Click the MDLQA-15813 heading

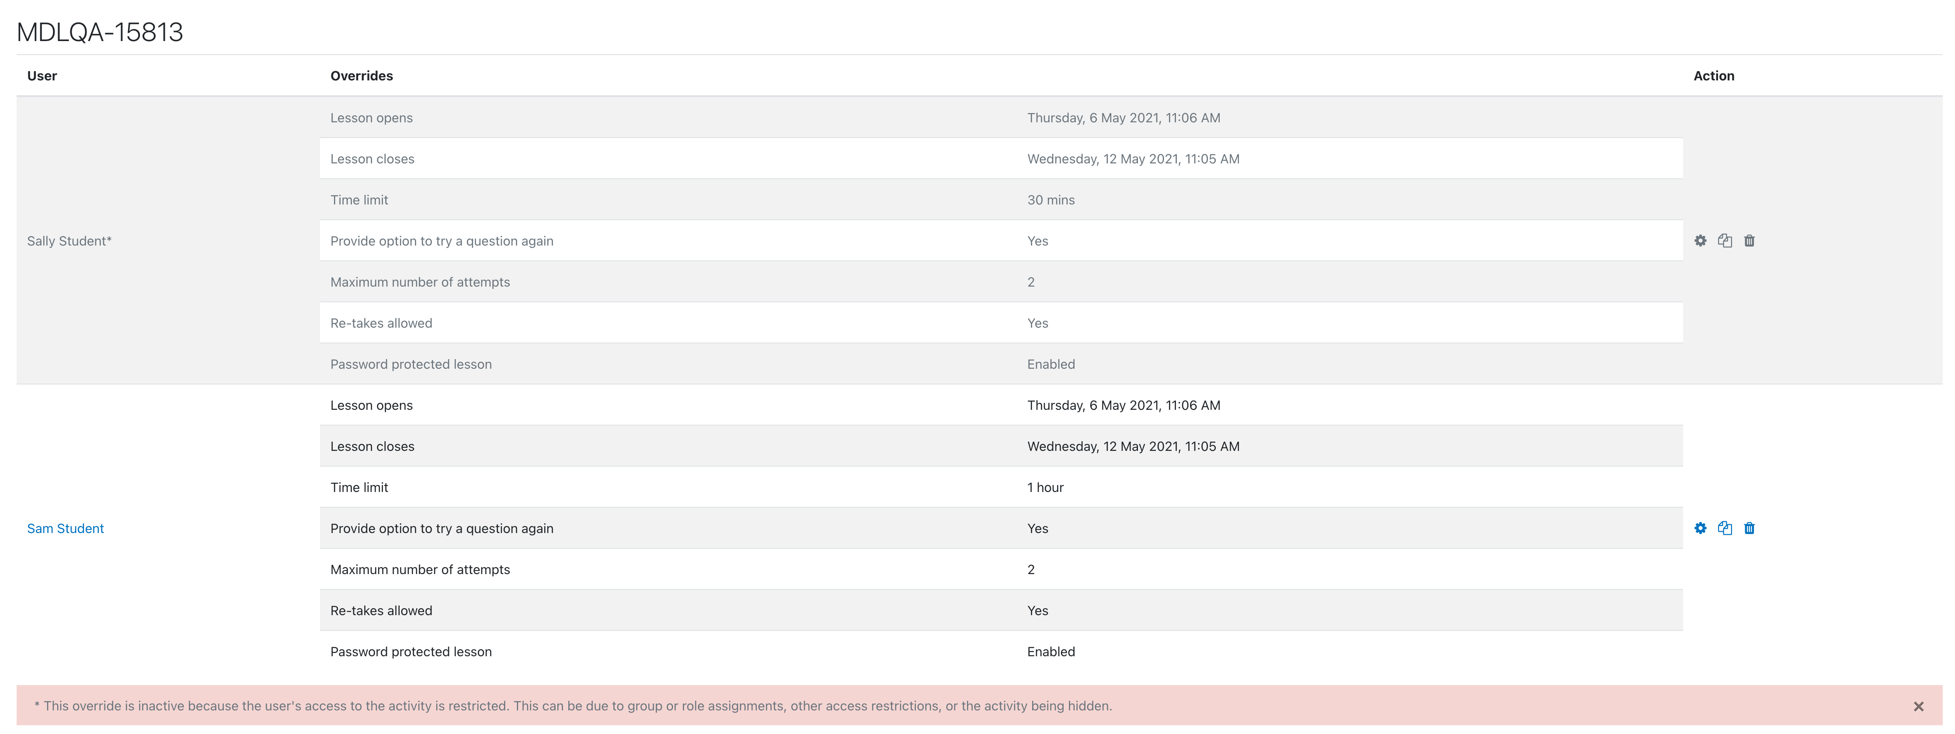[99, 32]
